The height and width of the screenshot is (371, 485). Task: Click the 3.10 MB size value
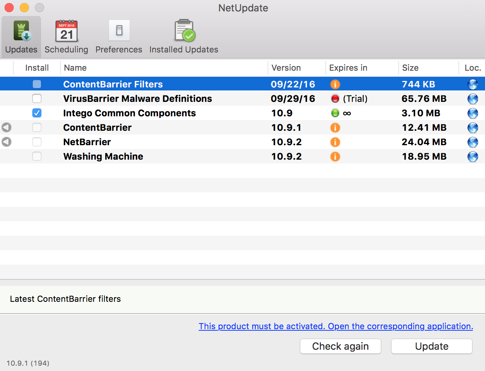click(x=421, y=113)
